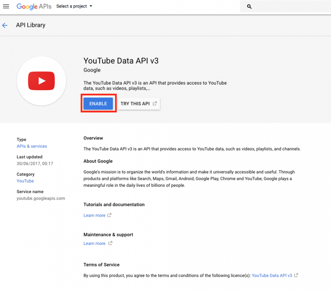Click the Google APIs logo
The width and height of the screenshot is (331, 290).
click(x=34, y=6)
